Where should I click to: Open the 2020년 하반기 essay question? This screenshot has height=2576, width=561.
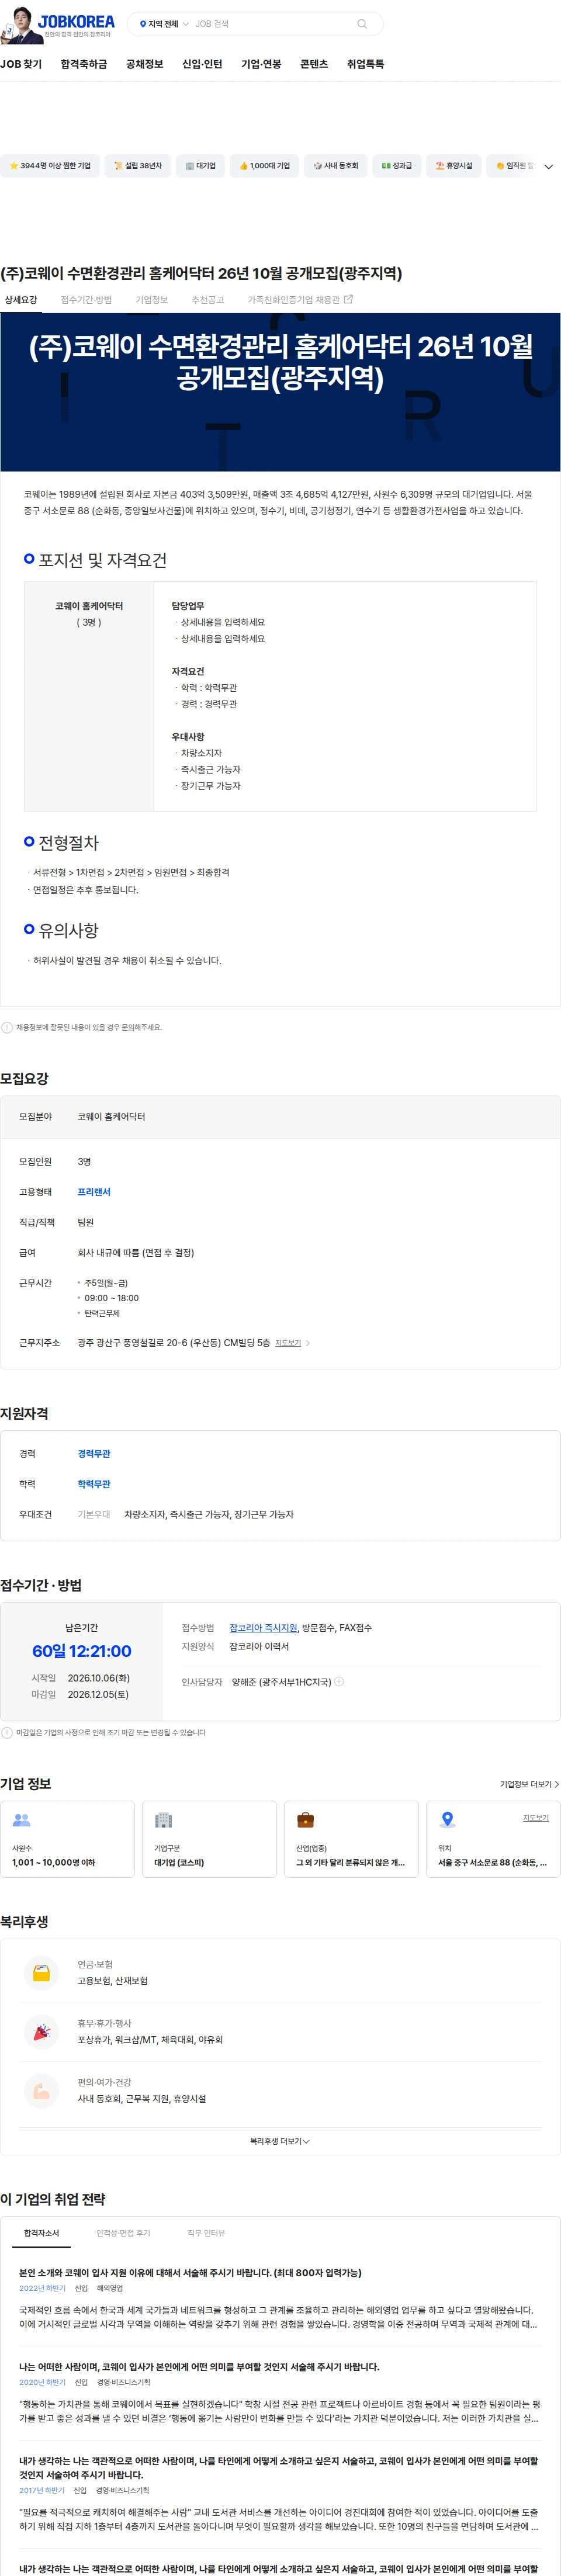point(199,2367)
